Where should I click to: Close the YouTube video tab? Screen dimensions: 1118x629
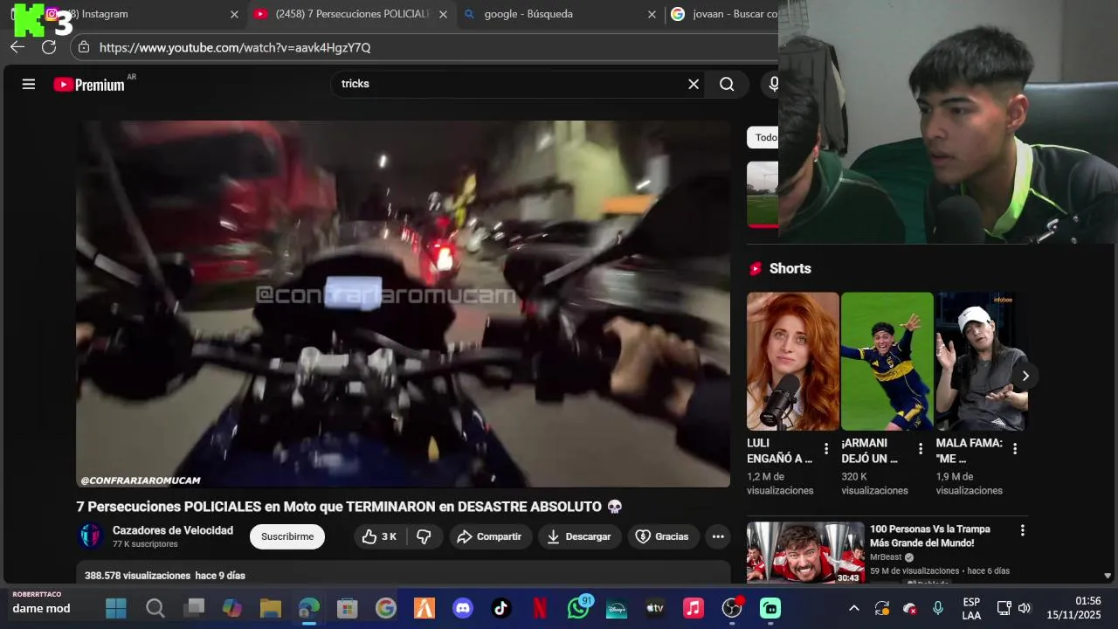point(443,14)
